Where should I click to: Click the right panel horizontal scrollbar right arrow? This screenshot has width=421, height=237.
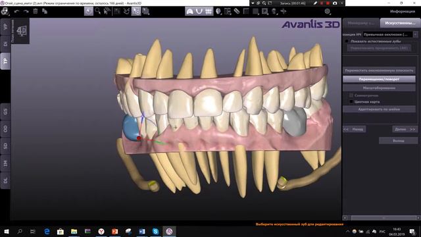coord(418,218)
